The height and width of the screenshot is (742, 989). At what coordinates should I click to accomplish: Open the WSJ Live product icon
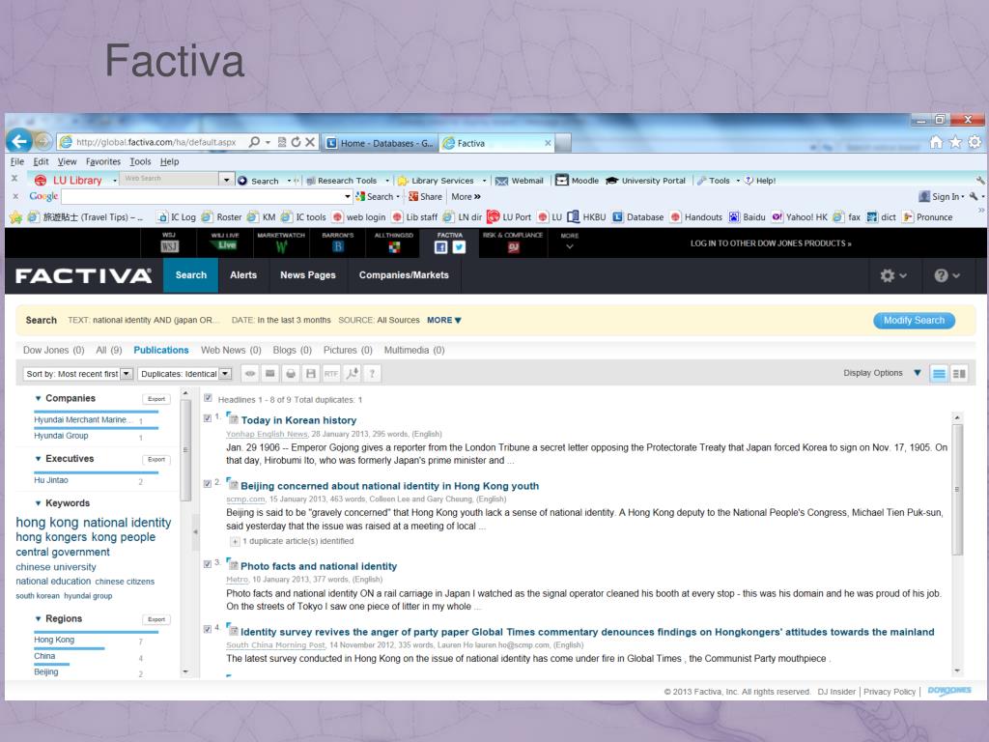[x=226, y=246]
